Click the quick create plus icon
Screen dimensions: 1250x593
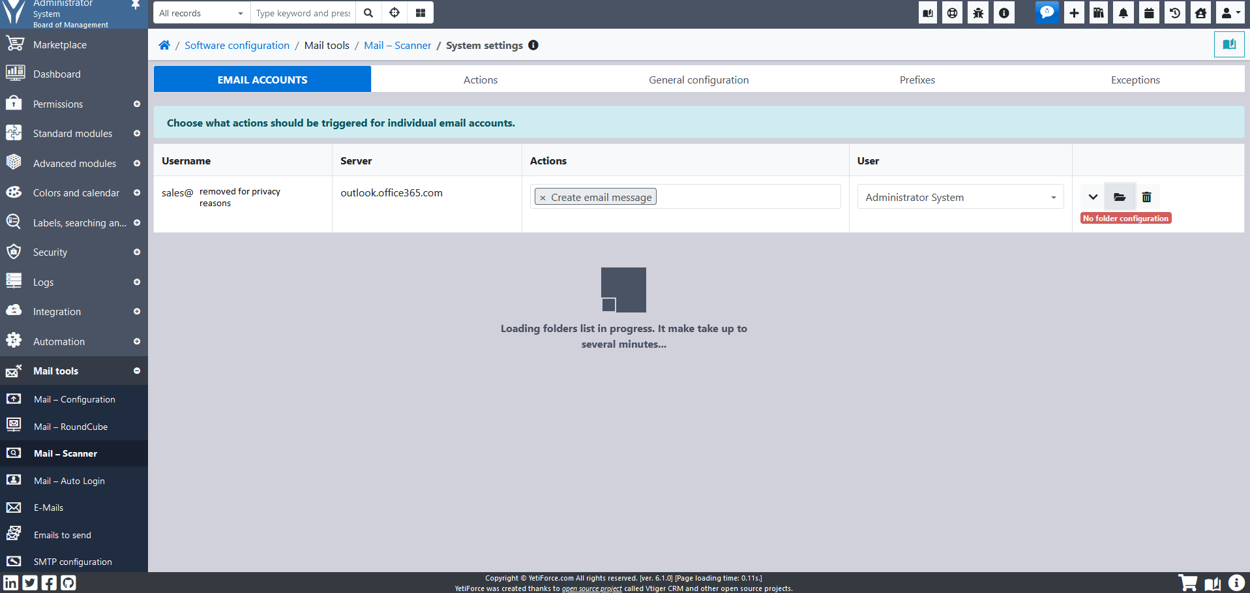[x=1074, y=12]
